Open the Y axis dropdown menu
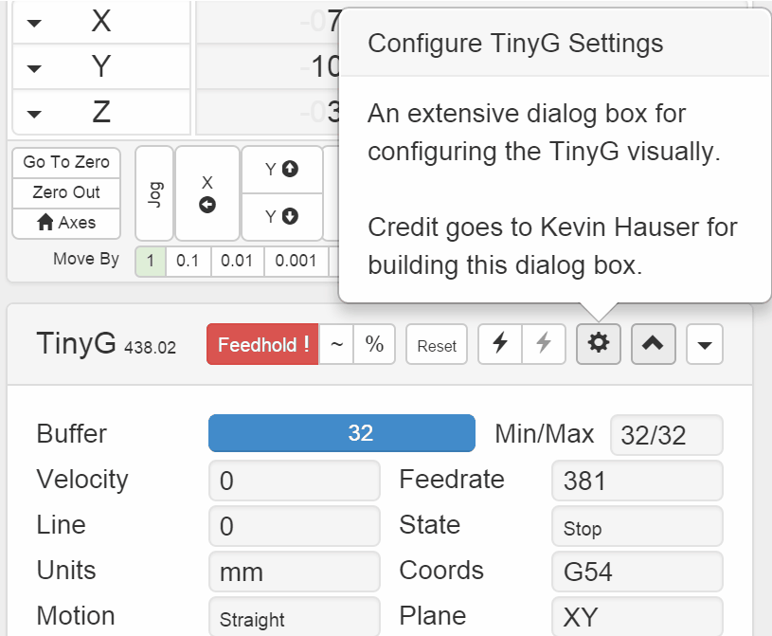Viewport: 772px width, 636px height. point(34,68)
